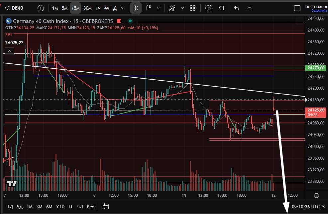The image size is (328, 214).
Task: Start bar replay with the rewind icon
Action: click(221, 8)
